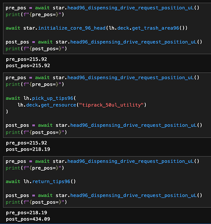Click print(f"{post_pos=}") in the pick_up_tips96 cell
Screen dimensions: 211x224
click(36, 132)
